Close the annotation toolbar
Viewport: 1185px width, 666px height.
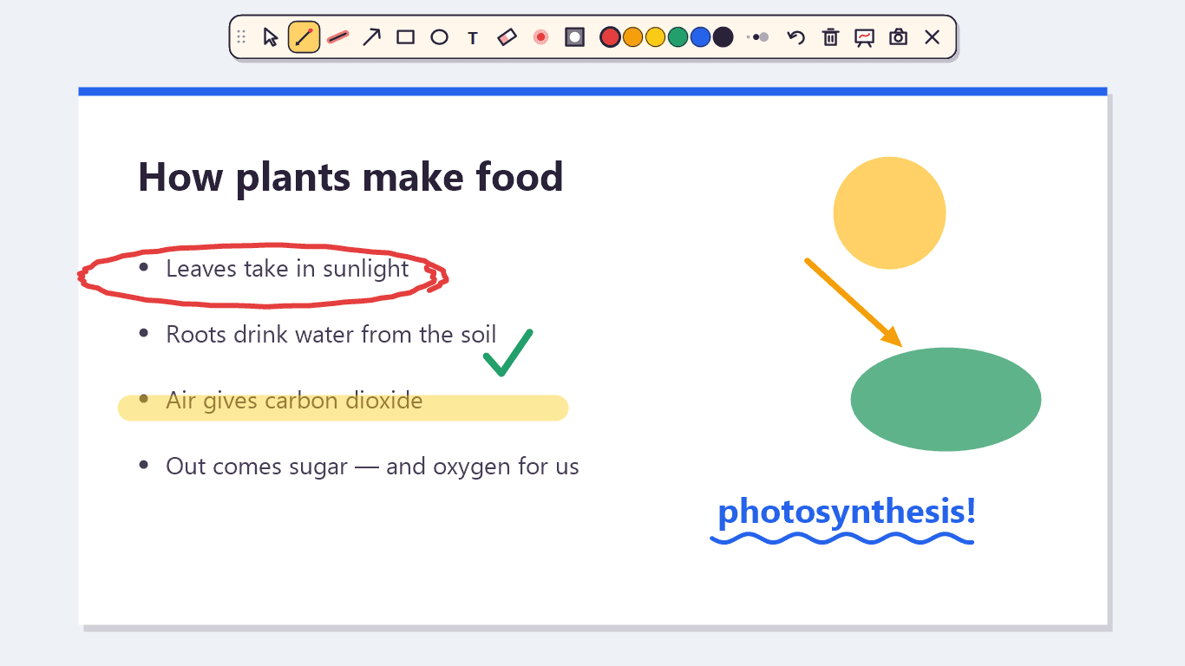(932, 37)
